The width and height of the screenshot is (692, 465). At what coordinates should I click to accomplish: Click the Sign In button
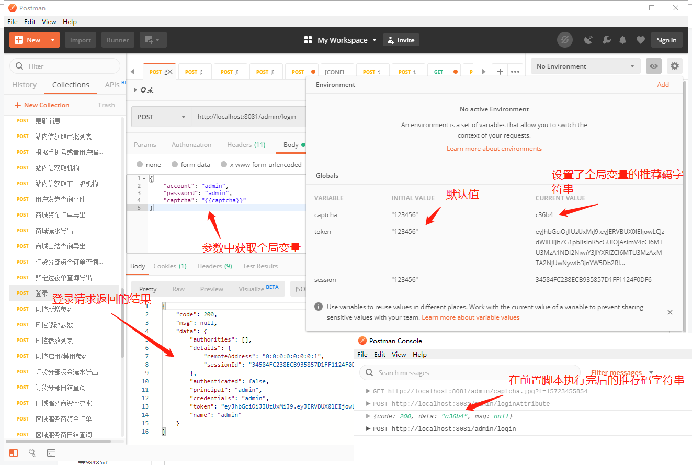(666, 39)
